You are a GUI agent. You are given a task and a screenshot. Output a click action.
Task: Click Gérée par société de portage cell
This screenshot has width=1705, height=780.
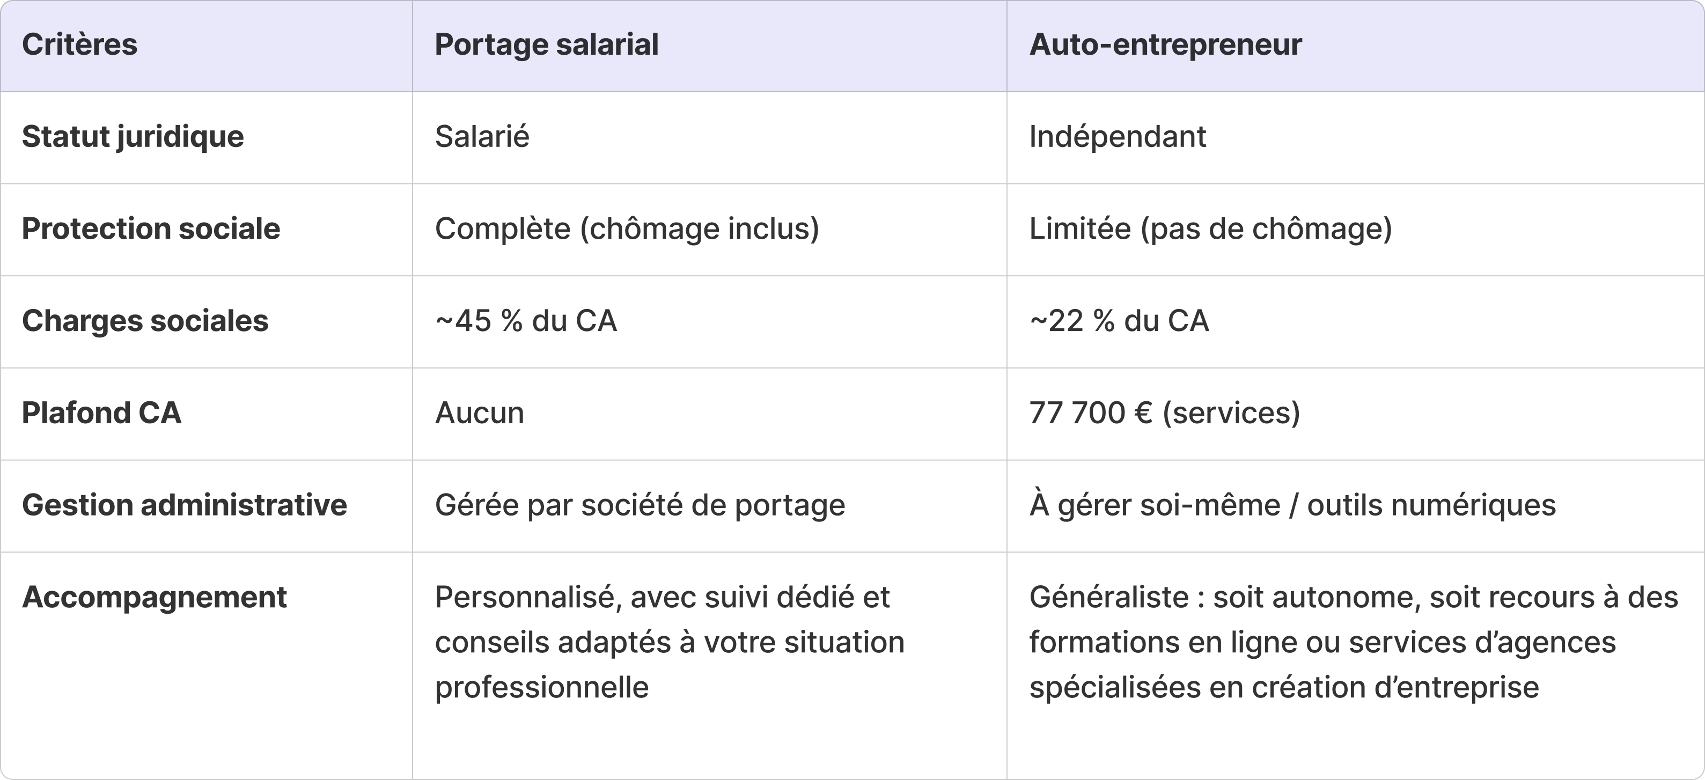[640, 505]
